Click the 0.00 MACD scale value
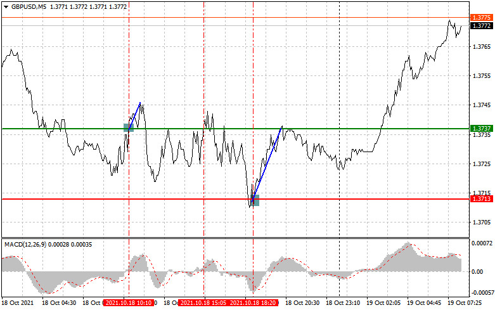Viewport: 495px width, 310px height. (x=477, y=272)
